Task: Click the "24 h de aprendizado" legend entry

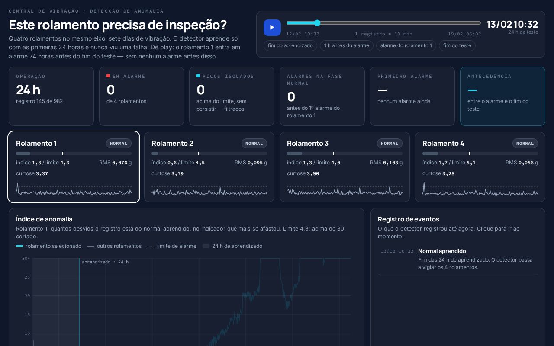Action: 232,246
